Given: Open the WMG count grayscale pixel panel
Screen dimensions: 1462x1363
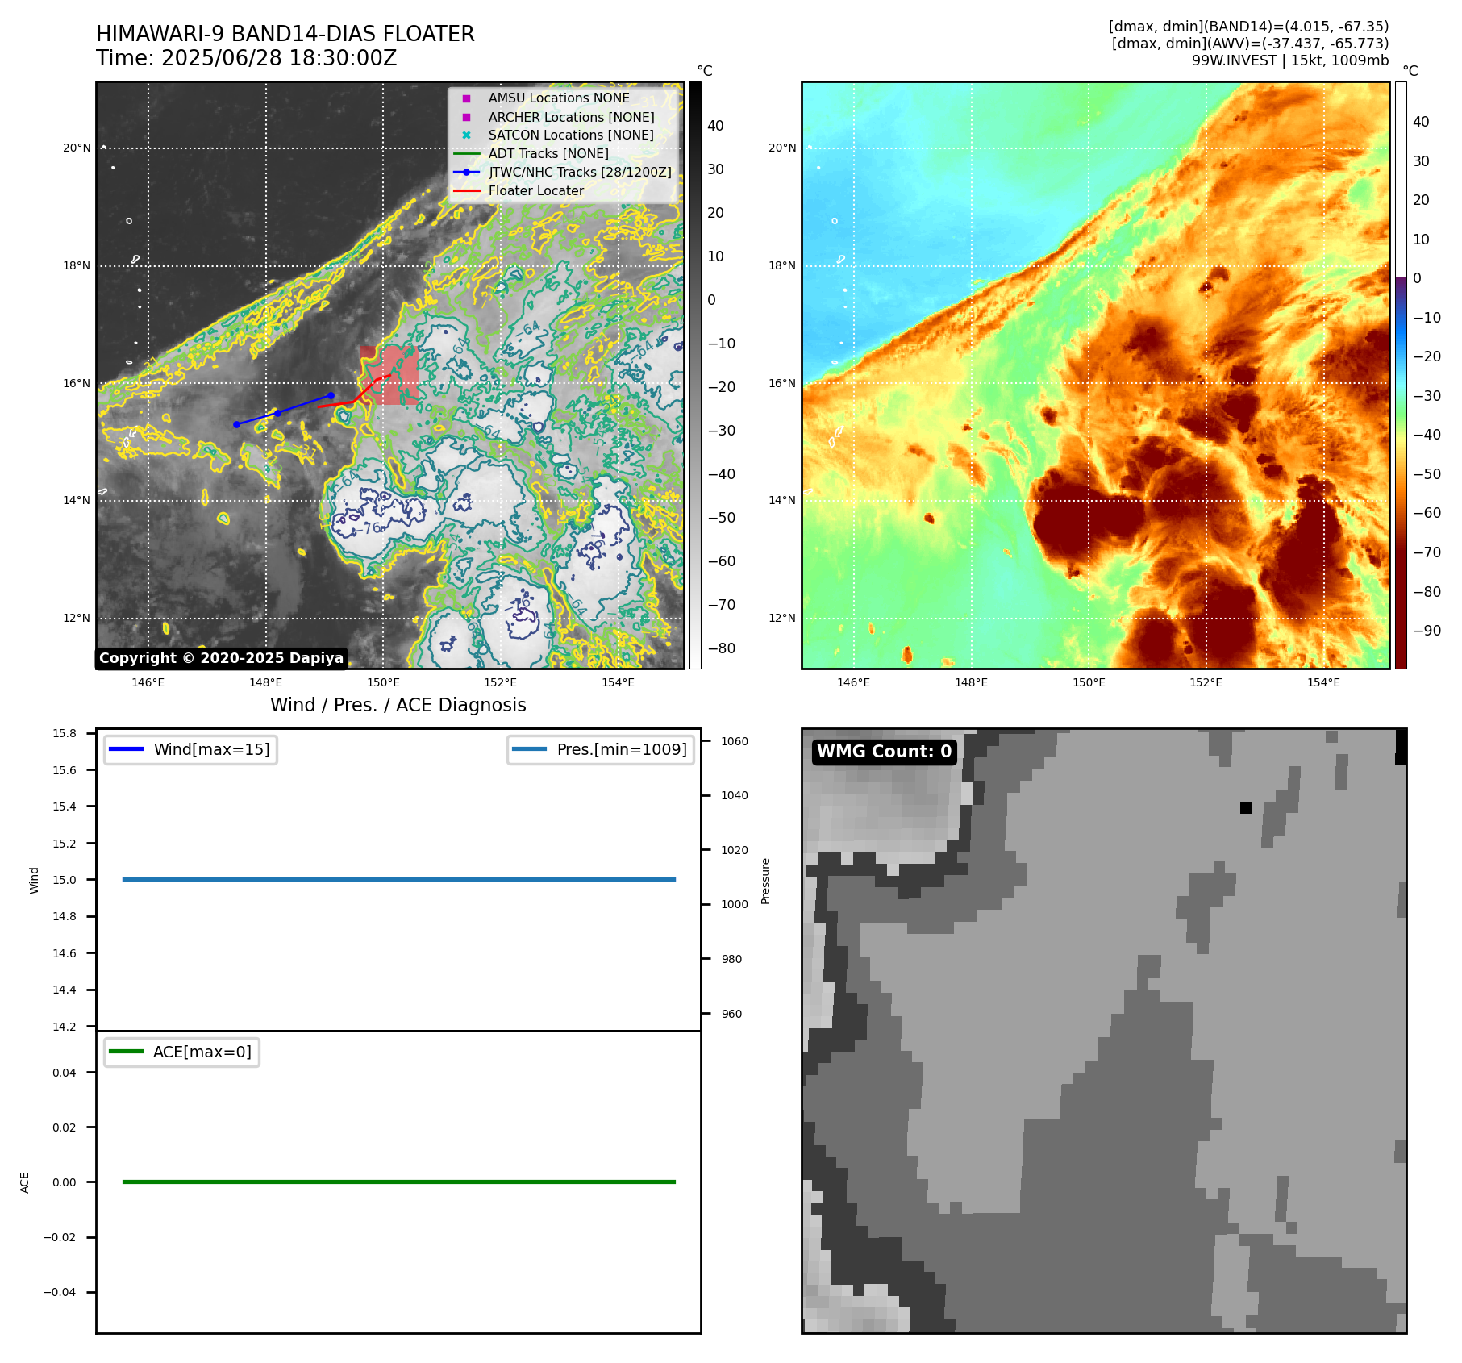Looking at the screenshot, I should (1104, 1031).
